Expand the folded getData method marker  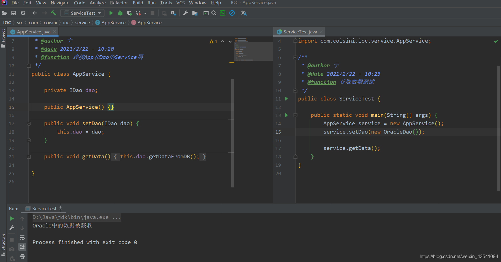(x=29, y=157)
